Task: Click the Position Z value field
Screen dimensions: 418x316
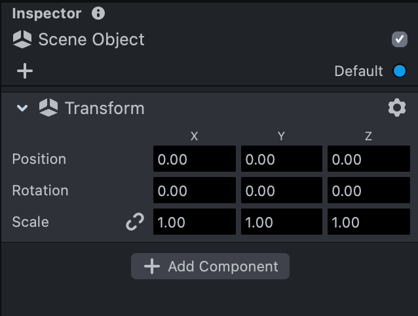Action: 369,159
